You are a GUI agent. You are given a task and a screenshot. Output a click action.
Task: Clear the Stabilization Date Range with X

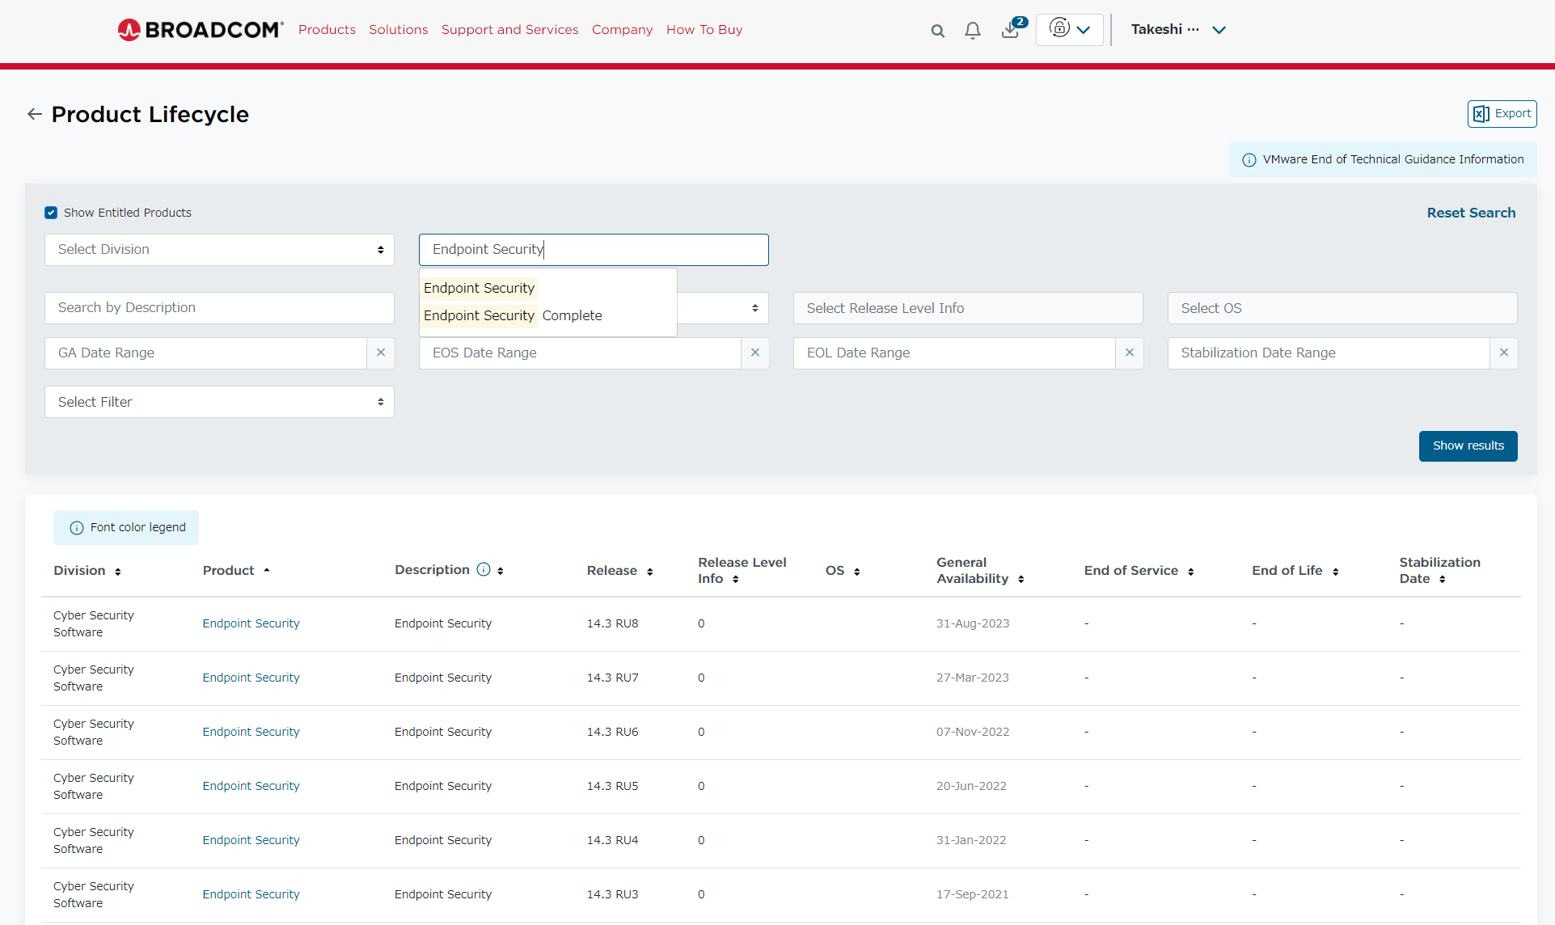click(x=1504, y=353)
